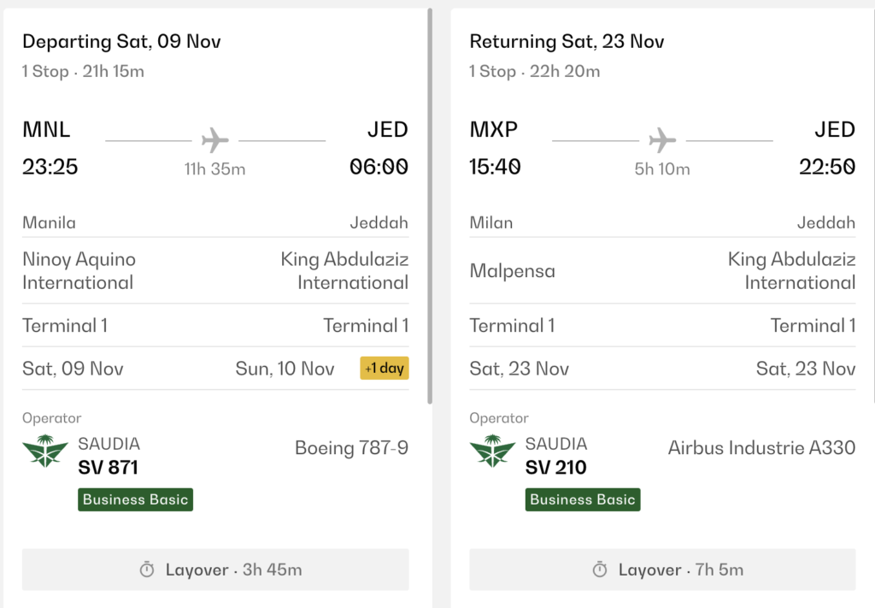Click flight number SV 210
Screen dimensions: 875x608
click(555, 467)
